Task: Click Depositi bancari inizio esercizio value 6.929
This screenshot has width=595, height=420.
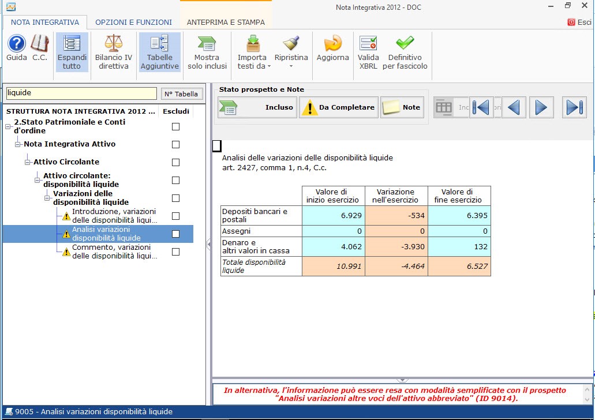Action: click(333, 216)
